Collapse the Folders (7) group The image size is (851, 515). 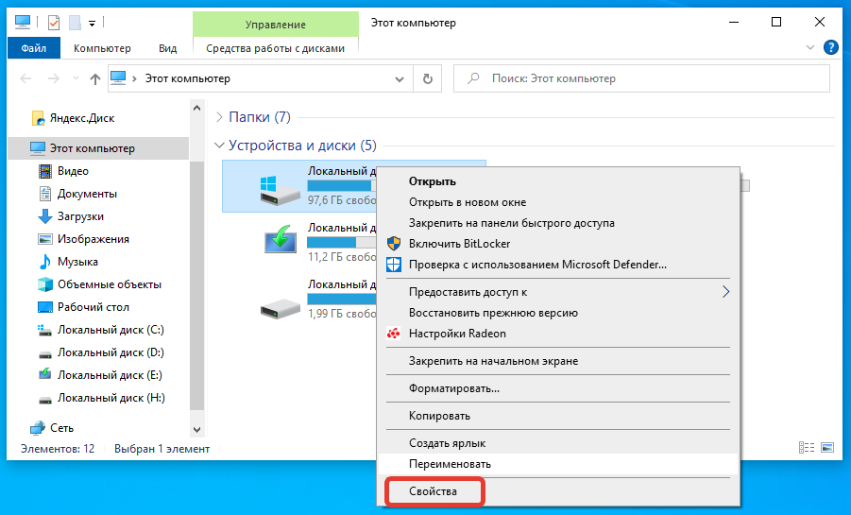pos(220,117)
